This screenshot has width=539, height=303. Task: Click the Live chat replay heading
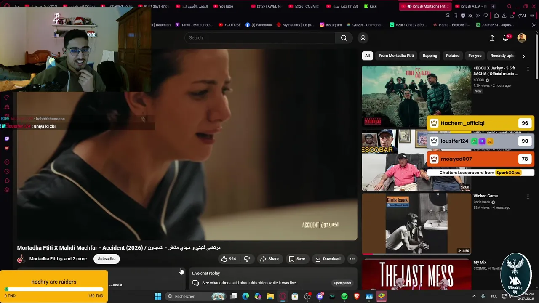tap(206, 273)
